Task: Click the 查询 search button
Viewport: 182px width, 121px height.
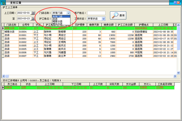Action: click(118, 15)
